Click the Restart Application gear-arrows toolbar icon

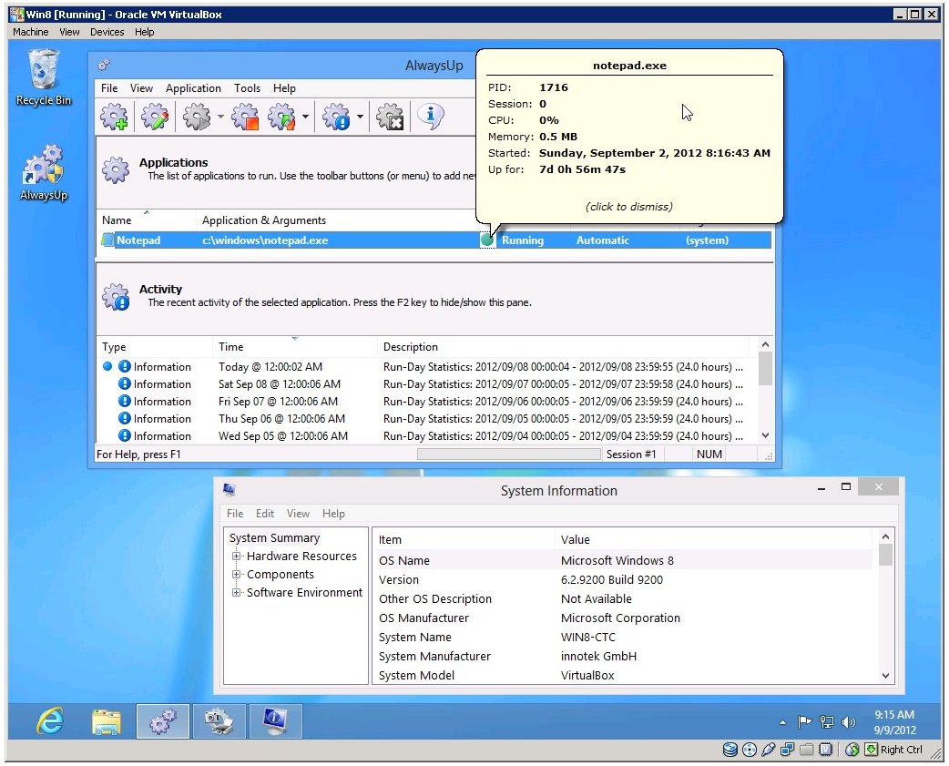(x=282, y=117)
